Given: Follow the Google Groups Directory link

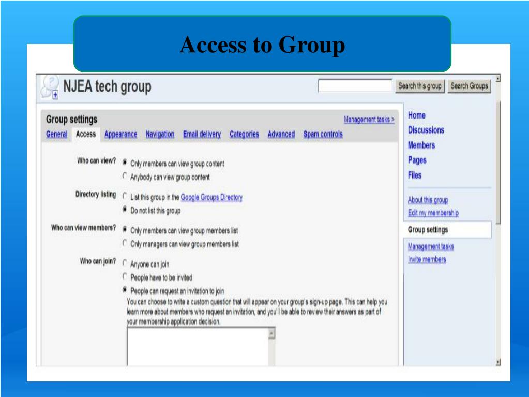Looking at the screenshot, I should coord(211,197).
